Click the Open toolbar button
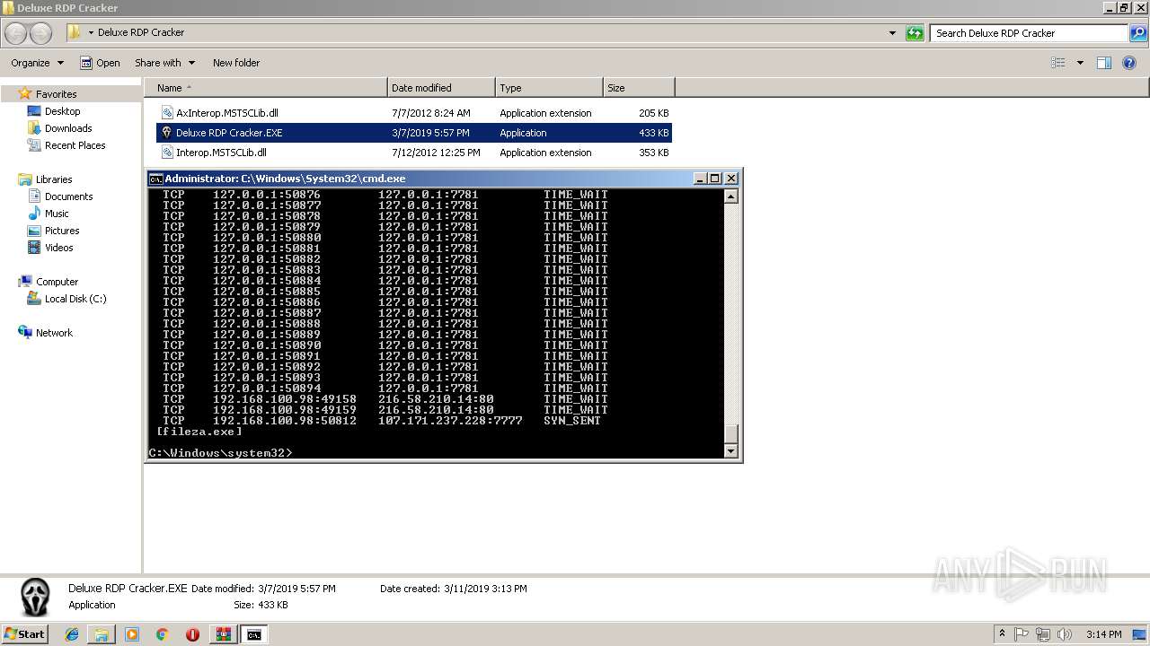This screenshot has width=1150, height=646. [100, 63]
